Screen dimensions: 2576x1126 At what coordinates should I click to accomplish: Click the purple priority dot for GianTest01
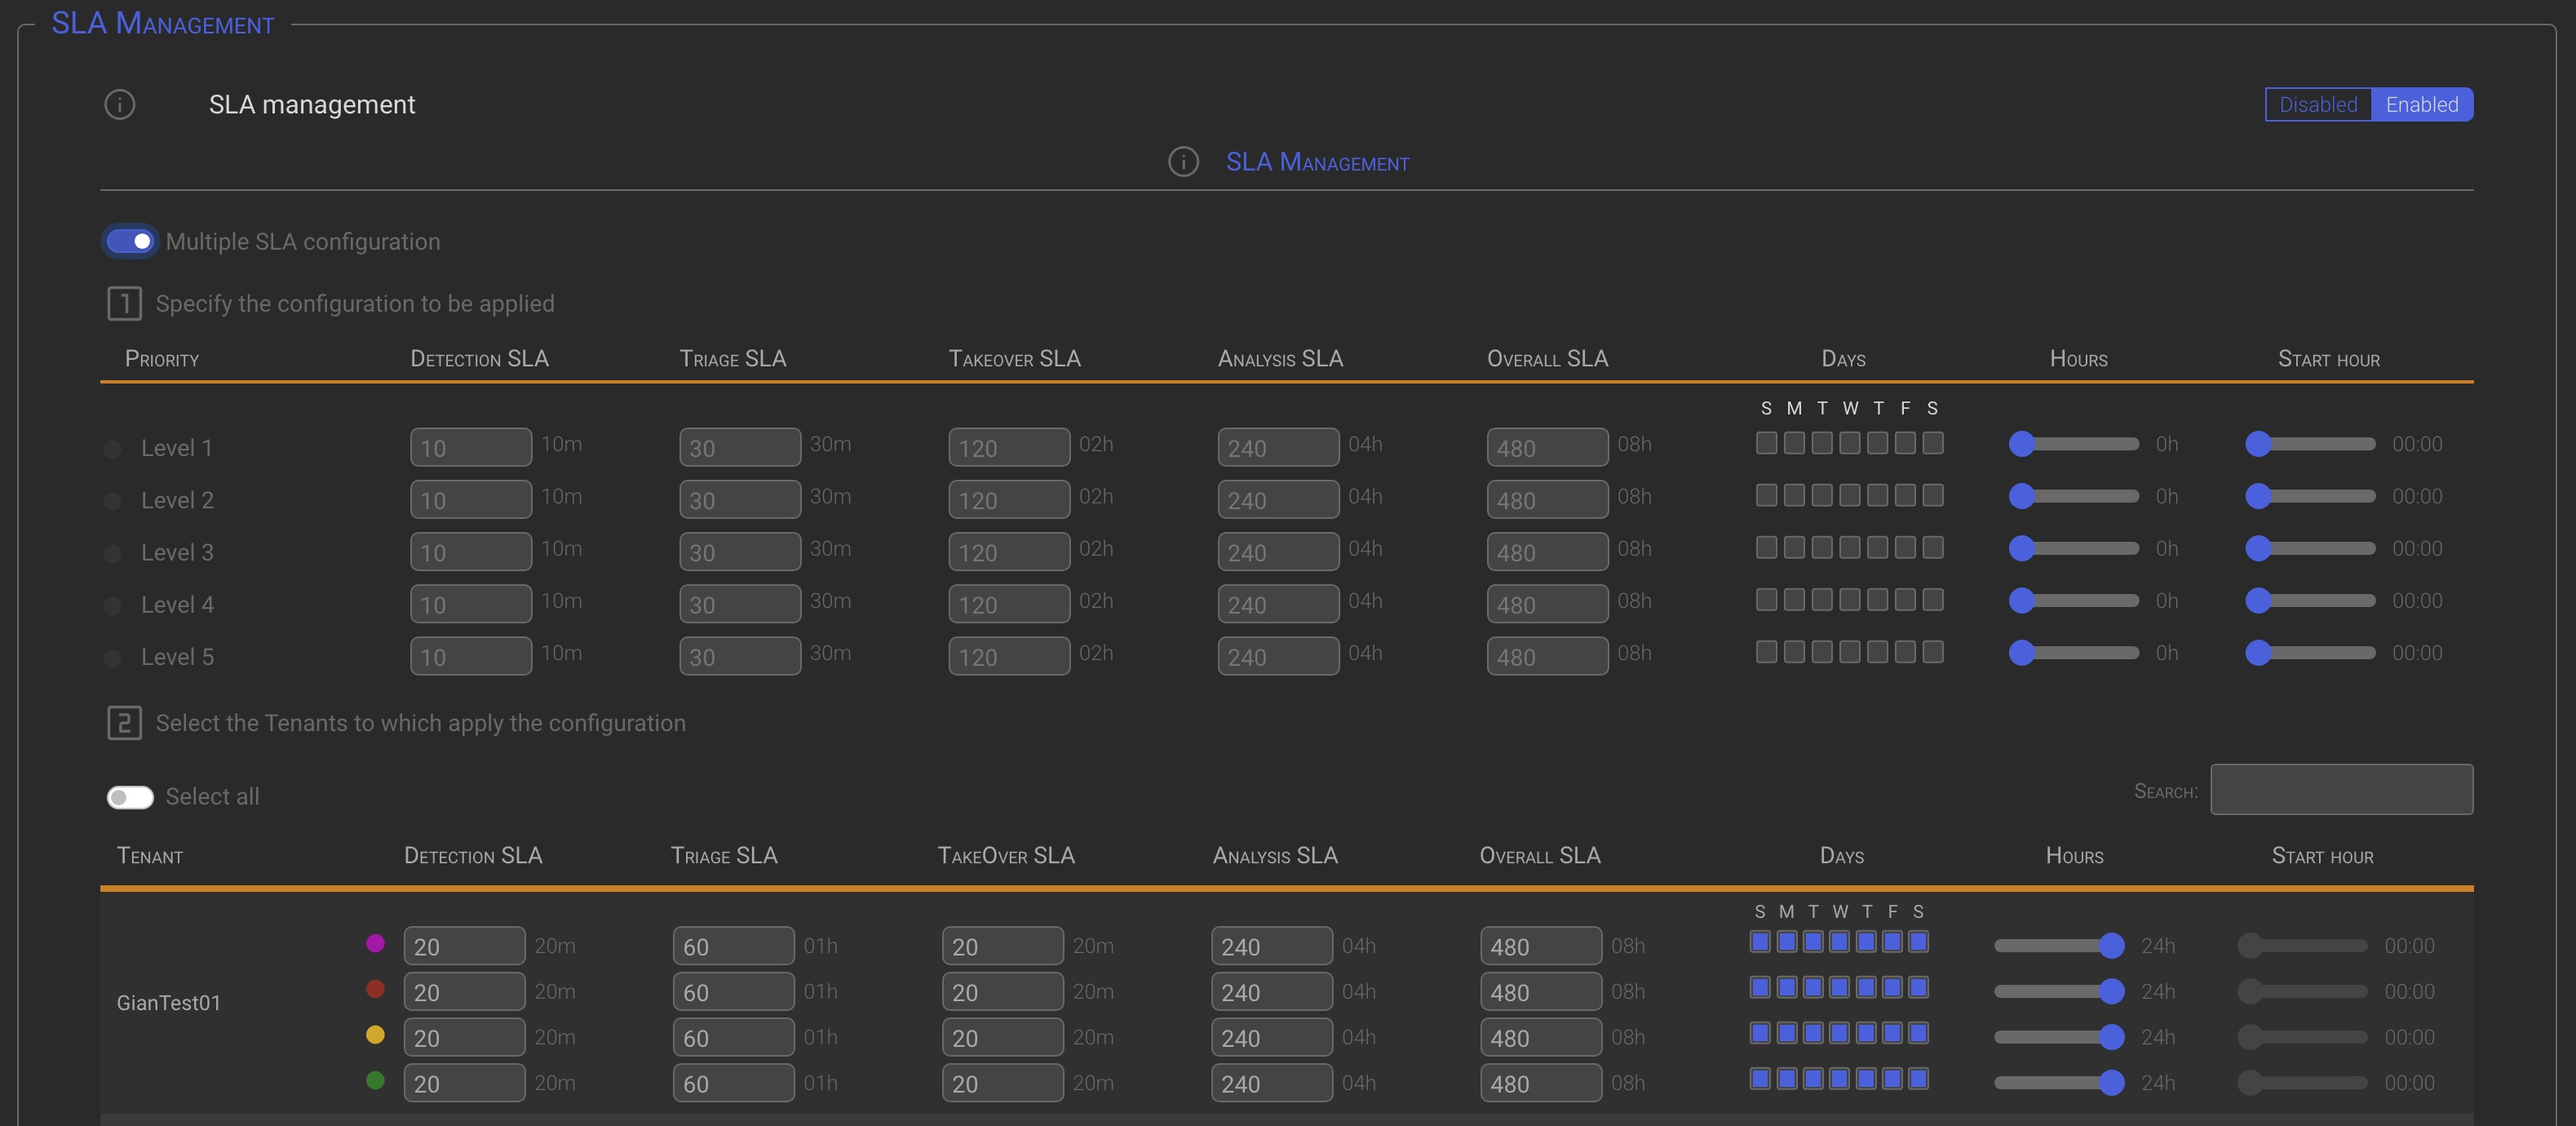[375, 943]
